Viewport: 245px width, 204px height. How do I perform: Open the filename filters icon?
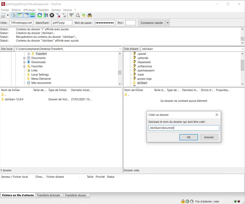click(x=71, y=15)
